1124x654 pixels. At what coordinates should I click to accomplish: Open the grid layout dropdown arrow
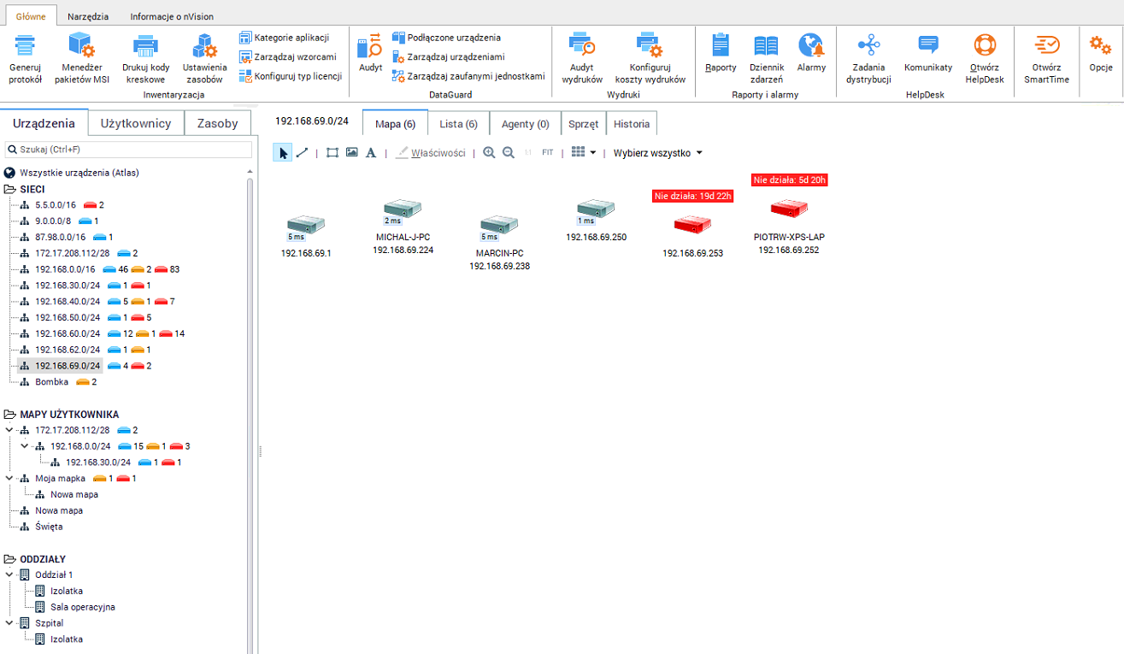tap(593, 153)
